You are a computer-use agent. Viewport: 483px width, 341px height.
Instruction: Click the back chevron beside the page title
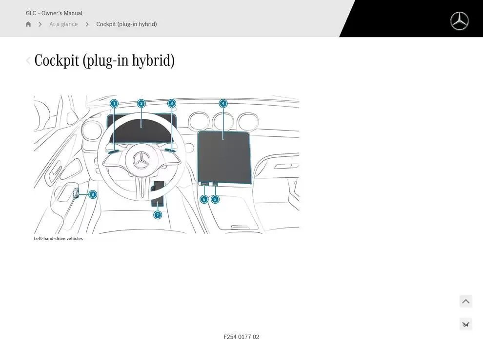point(28,60)
